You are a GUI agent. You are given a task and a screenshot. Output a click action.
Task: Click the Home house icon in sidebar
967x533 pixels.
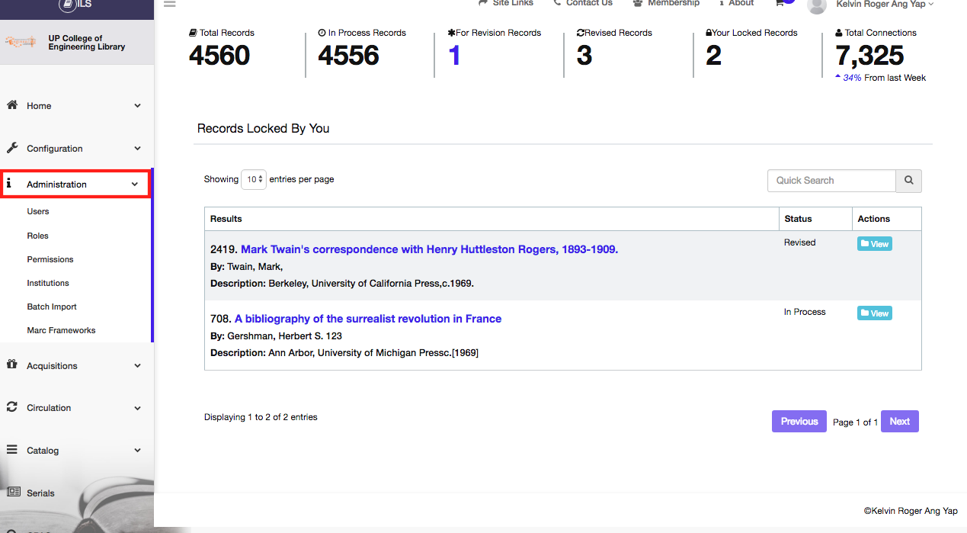[12, 105]
